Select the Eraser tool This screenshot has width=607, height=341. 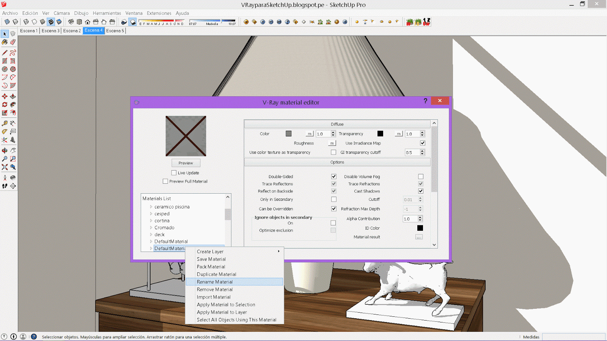click(13, 42)
